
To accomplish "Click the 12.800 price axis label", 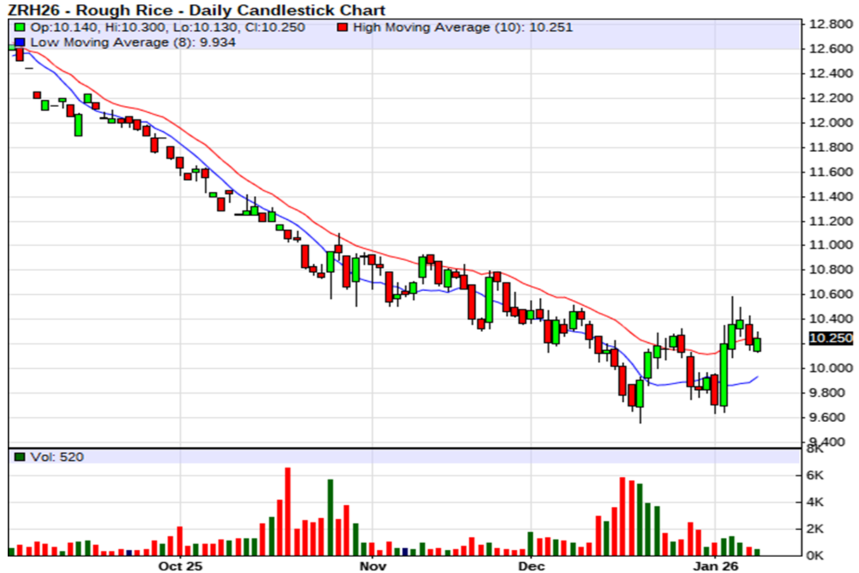I will click(831, 25).
